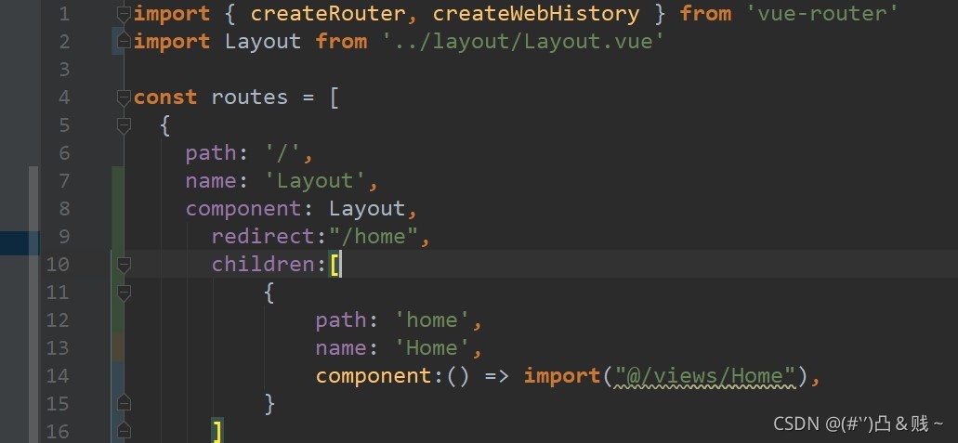This screenshot has width=958, height=443.
Task: Click line number 9 in the gutter
Action: pyautogui.click(x=63, y=237)
